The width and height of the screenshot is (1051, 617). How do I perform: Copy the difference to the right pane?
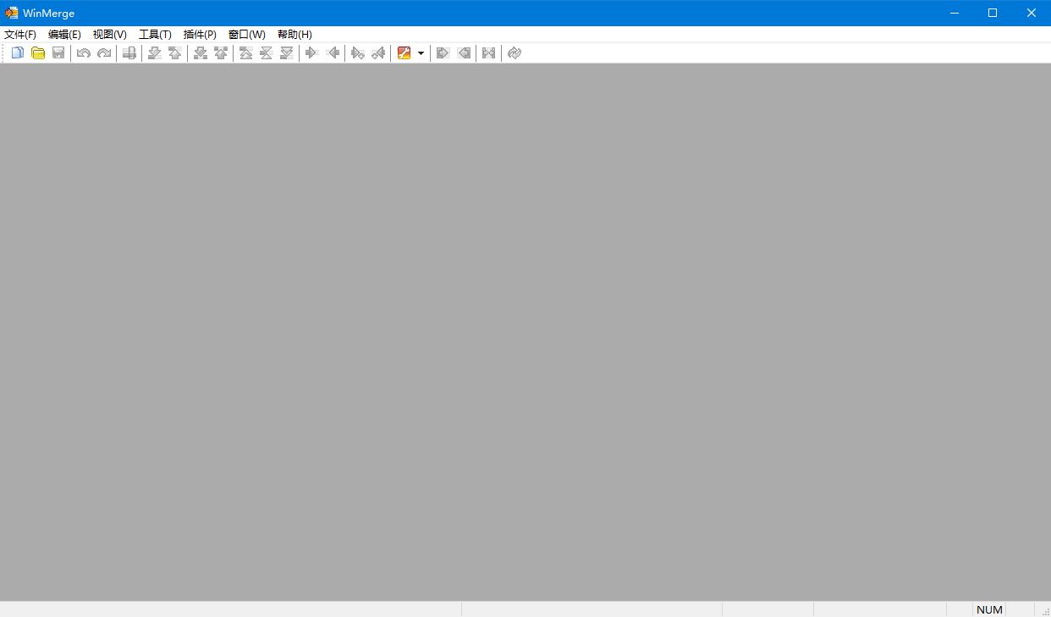311,52
